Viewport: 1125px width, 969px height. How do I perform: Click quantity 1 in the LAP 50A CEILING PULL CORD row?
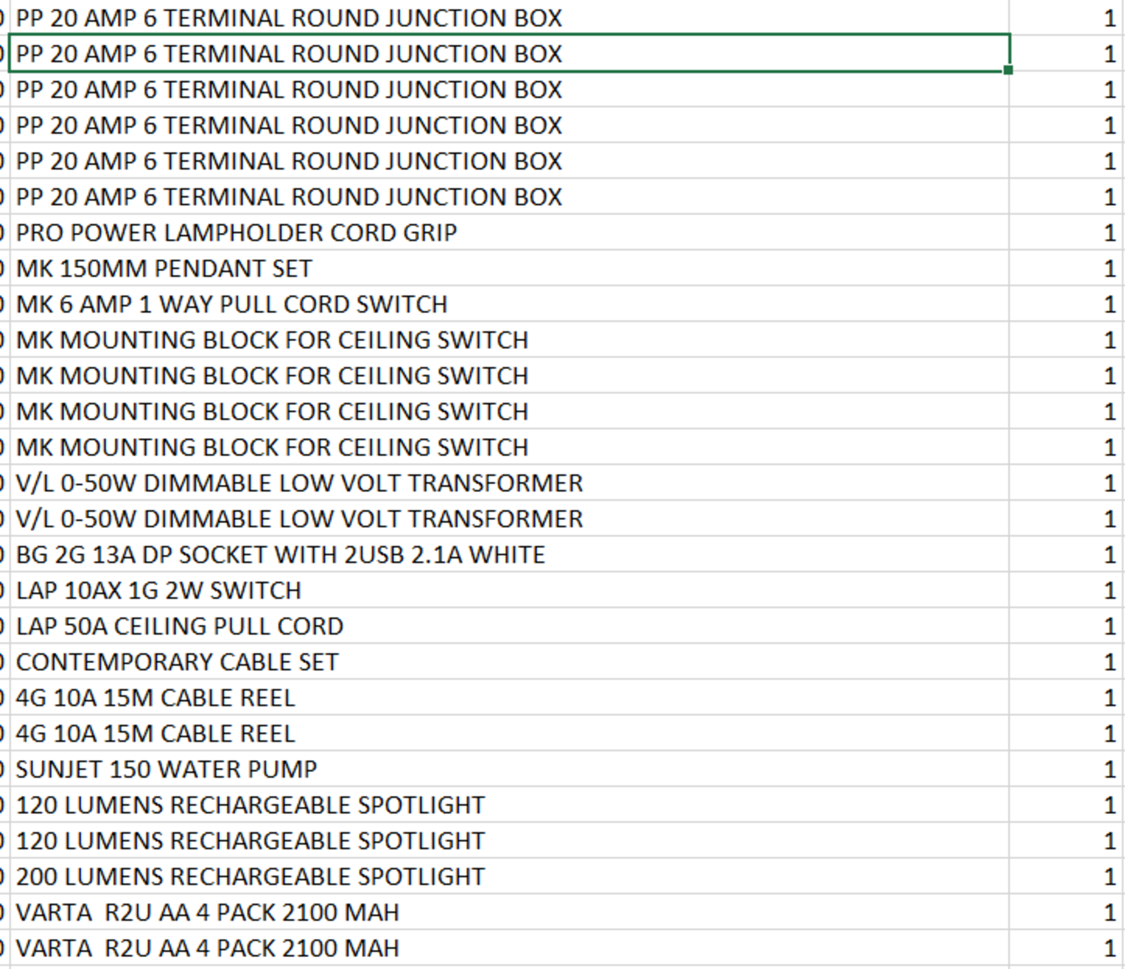point(1066,626)
